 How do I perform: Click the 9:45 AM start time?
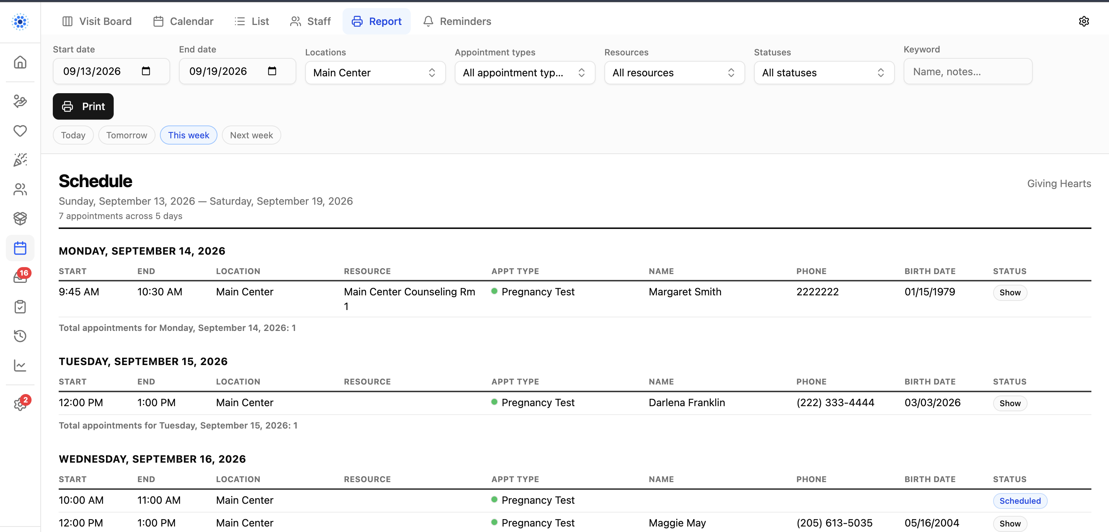[x=79, y=292]
